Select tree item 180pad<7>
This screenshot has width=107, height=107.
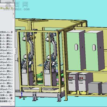coord(6,89)
